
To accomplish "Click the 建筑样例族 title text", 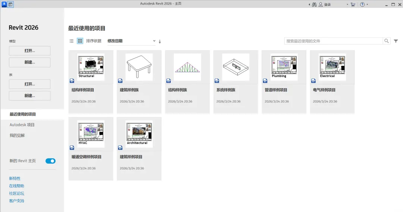I will [x=129, y=90].
